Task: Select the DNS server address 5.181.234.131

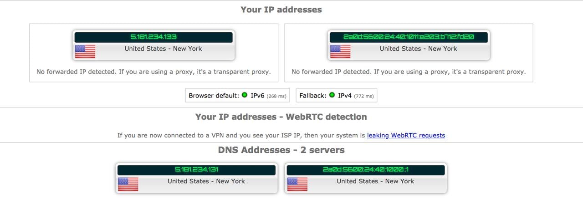Action: point(197,170)
